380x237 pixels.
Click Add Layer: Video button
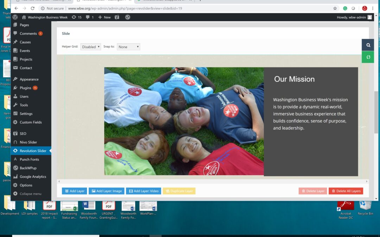144,191
